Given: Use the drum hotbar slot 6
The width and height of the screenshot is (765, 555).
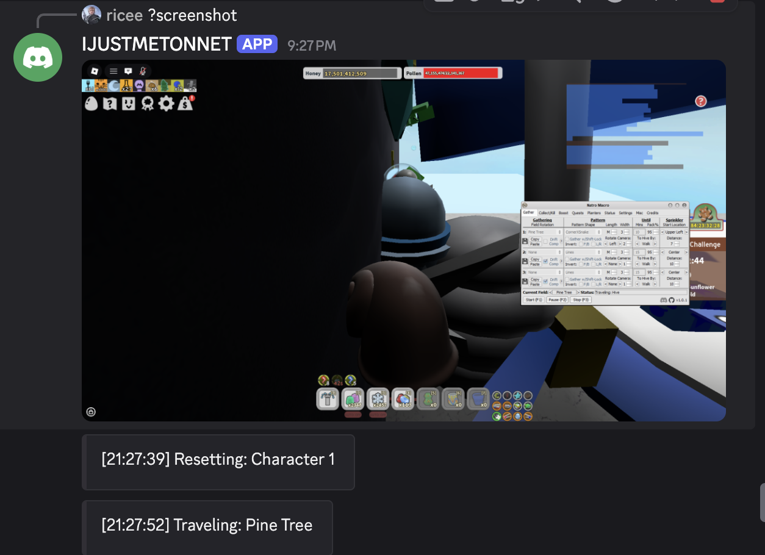Looking at the screenshot, I should (x=453, y=399).
